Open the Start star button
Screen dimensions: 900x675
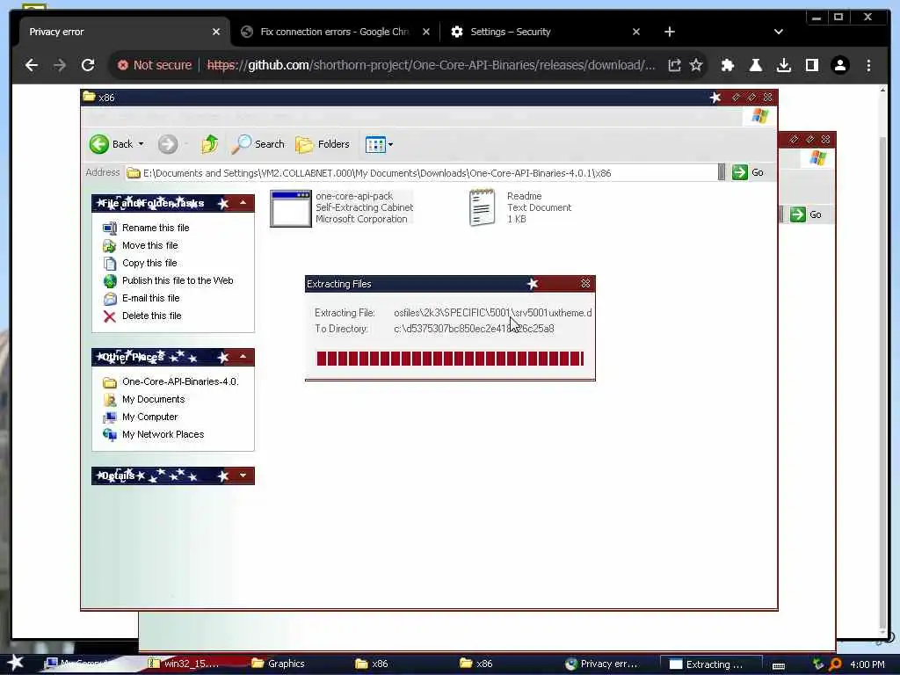[16, 663]
